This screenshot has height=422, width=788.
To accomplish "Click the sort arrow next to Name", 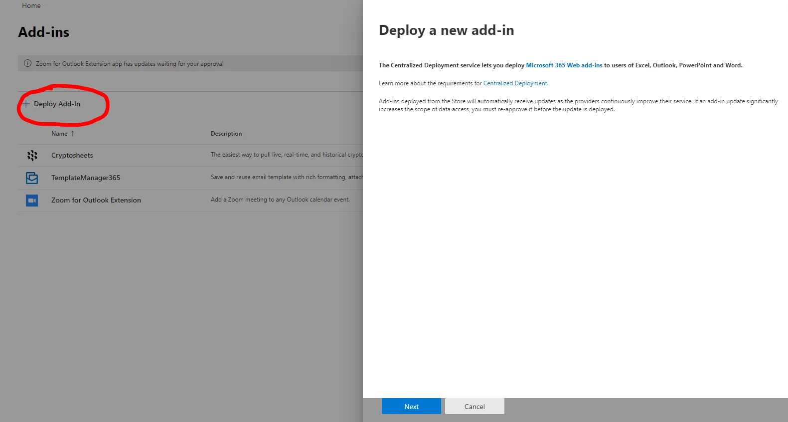I will tap(72, 134).
